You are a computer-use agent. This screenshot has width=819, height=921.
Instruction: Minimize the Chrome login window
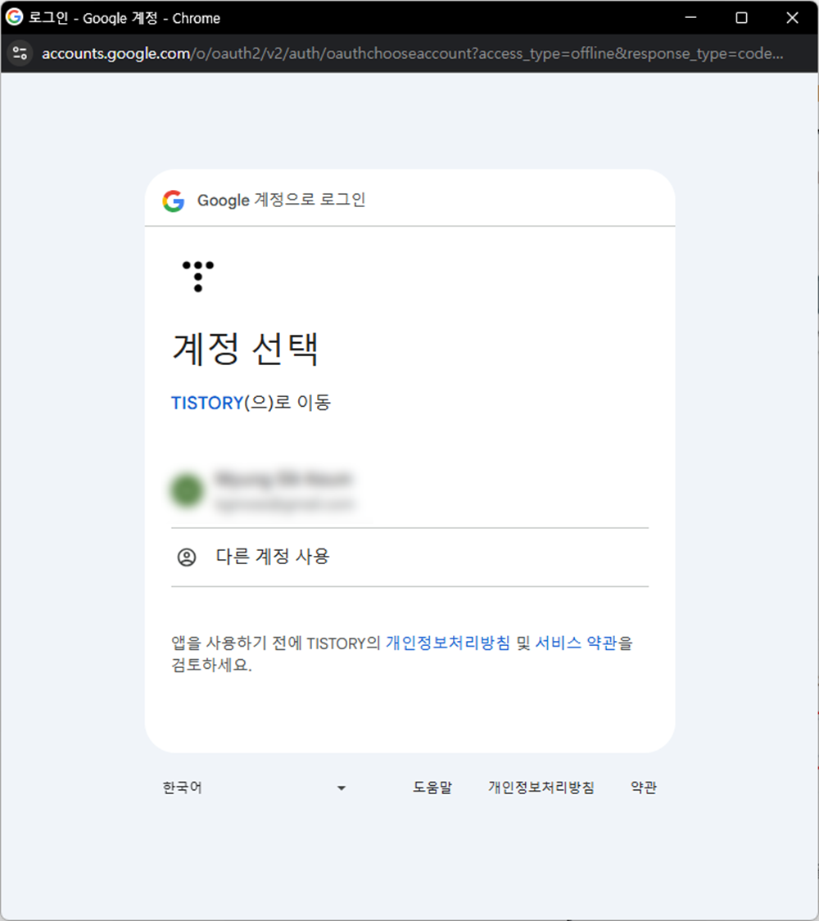pyautogui.click(x=691, y=18)
